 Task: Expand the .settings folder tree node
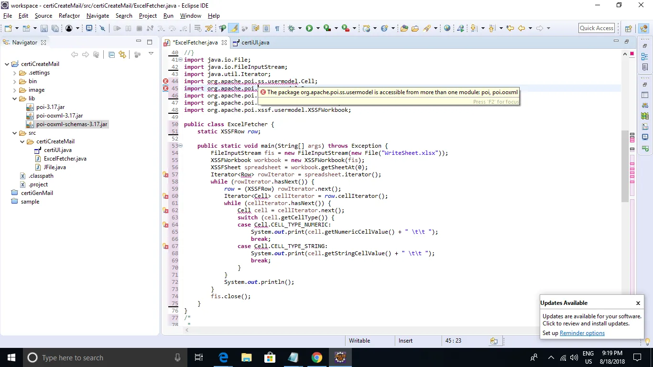click(x=15, y=73)
